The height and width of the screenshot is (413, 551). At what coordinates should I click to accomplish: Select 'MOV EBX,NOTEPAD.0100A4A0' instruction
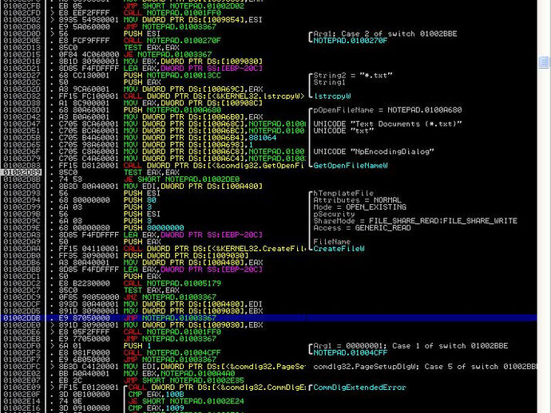coord(179,374)
